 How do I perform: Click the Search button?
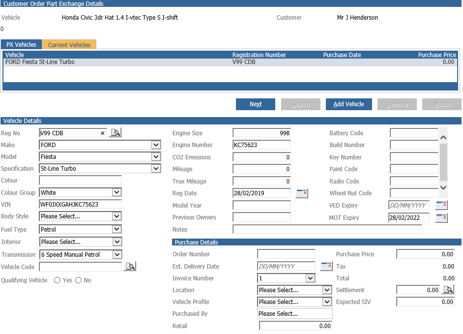tap(301, 104)
